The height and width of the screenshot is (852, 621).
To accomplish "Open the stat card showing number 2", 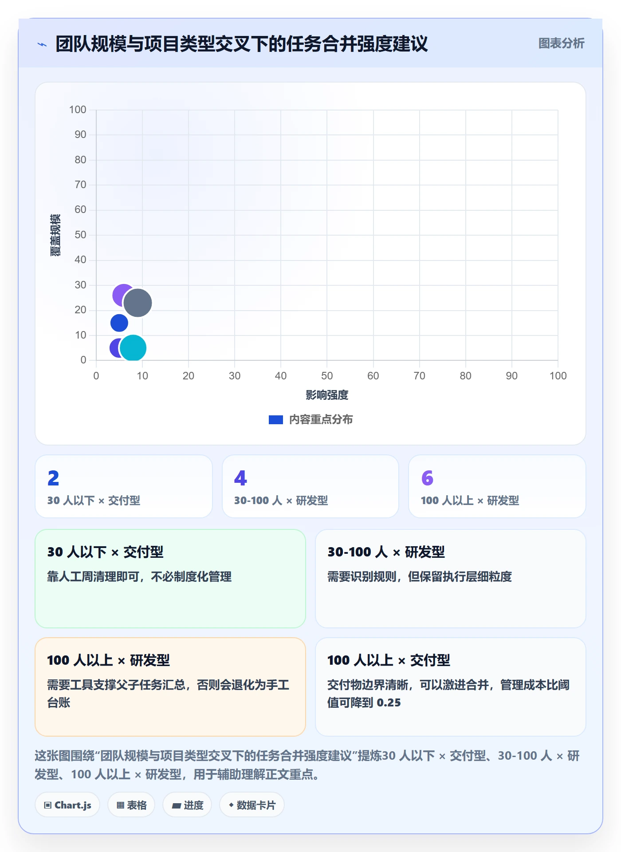I will (x=124, y=486).
